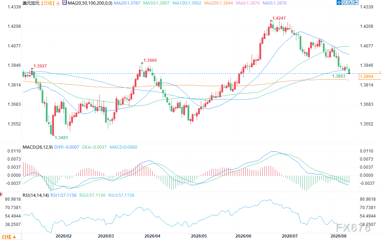This screenshot has height=240, width=381.
Task: Click the export chart arrow icon
Action: tap(356, 2)
